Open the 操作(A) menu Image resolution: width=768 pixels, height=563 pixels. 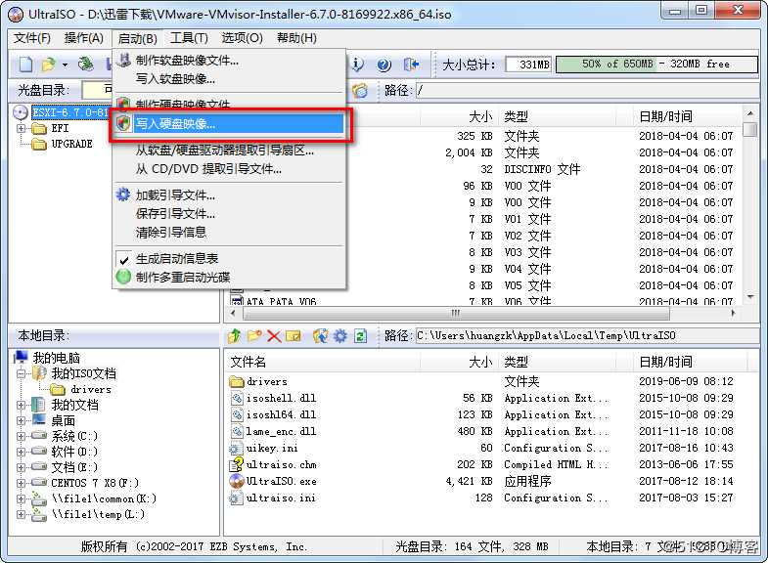click(84, 38)
